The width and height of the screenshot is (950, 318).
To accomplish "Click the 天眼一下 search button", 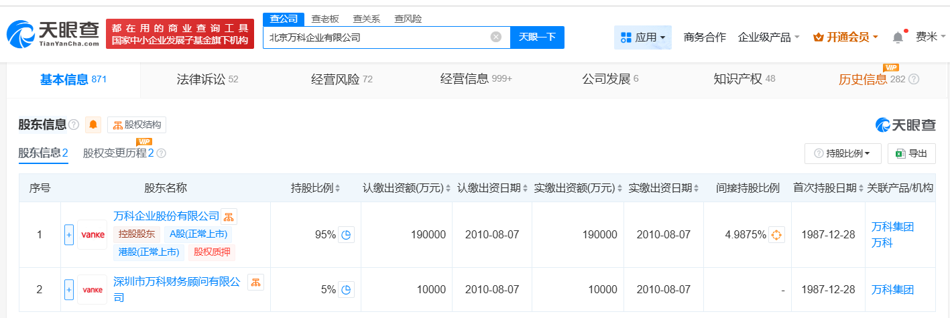I will coord(537,37).
